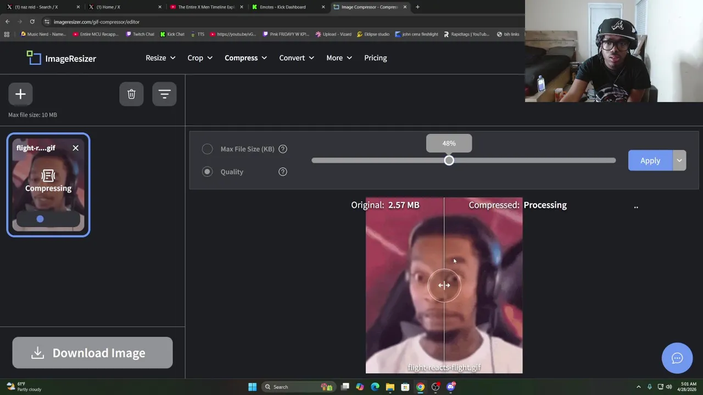703x395 pixels.
Task: Close the Image Compressor tab
Action: 405,7
